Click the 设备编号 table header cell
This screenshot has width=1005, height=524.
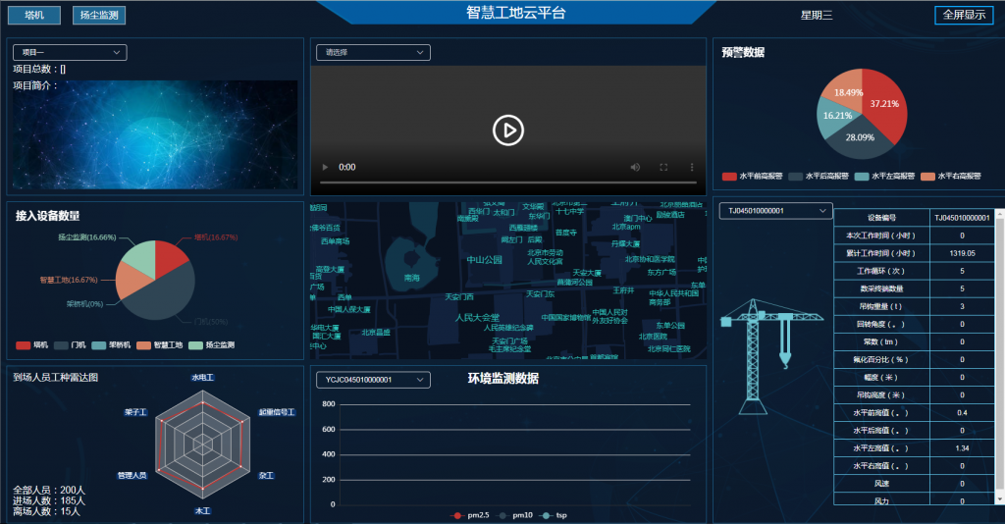(881, 218)
